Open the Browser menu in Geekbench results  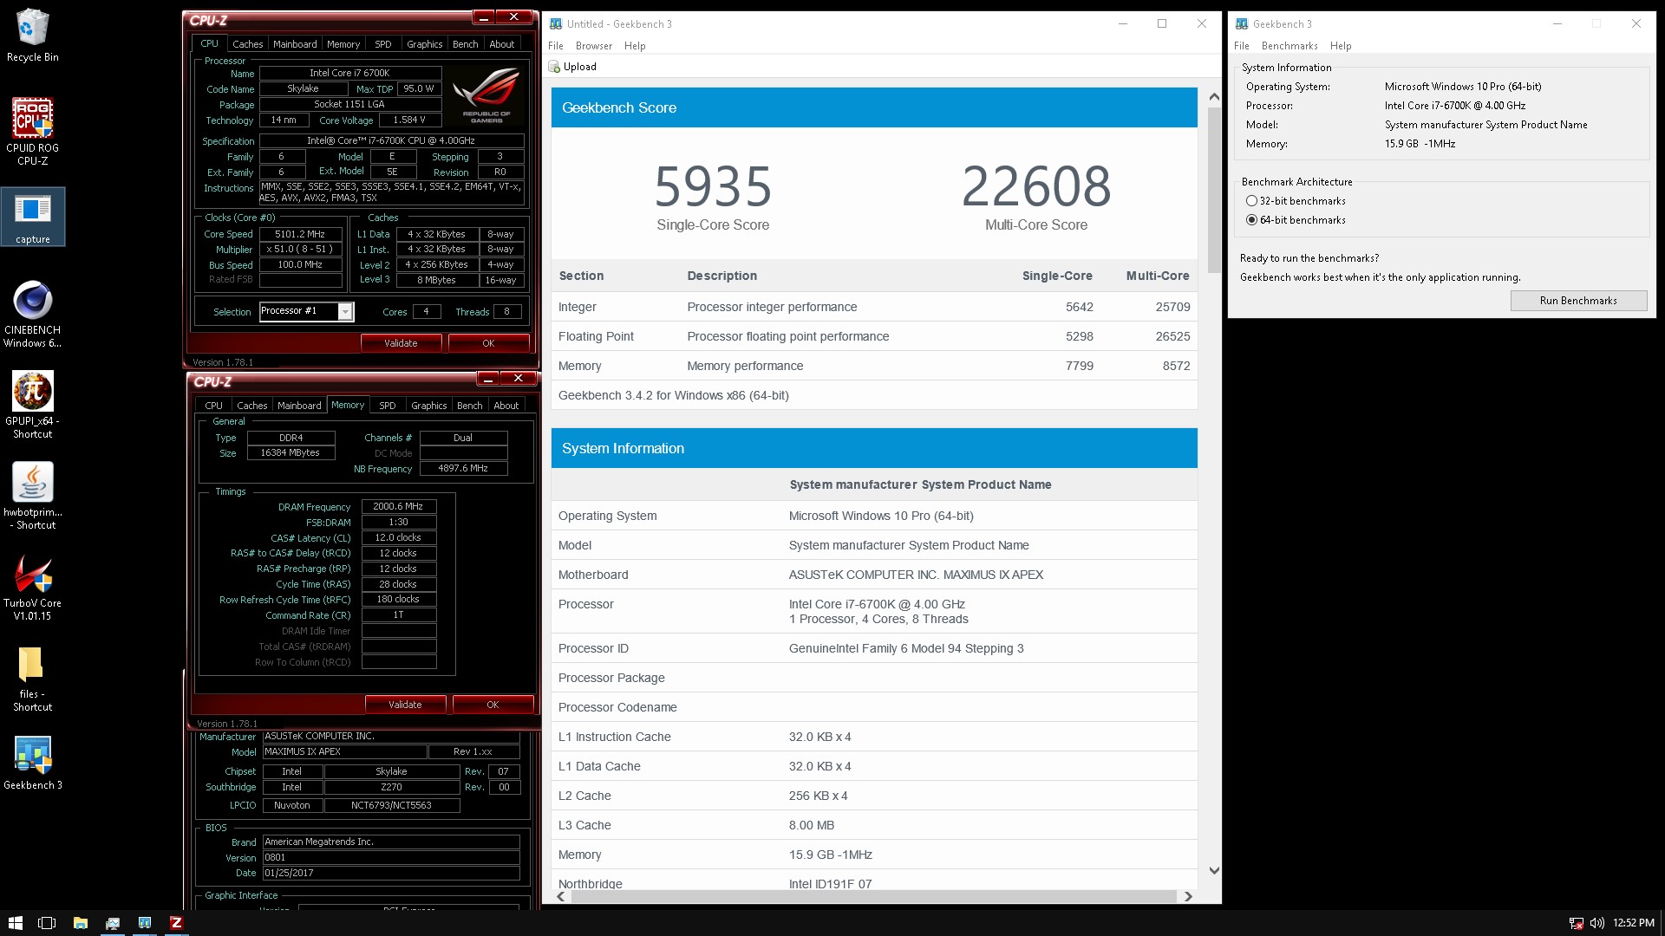(x=594, y=46)
